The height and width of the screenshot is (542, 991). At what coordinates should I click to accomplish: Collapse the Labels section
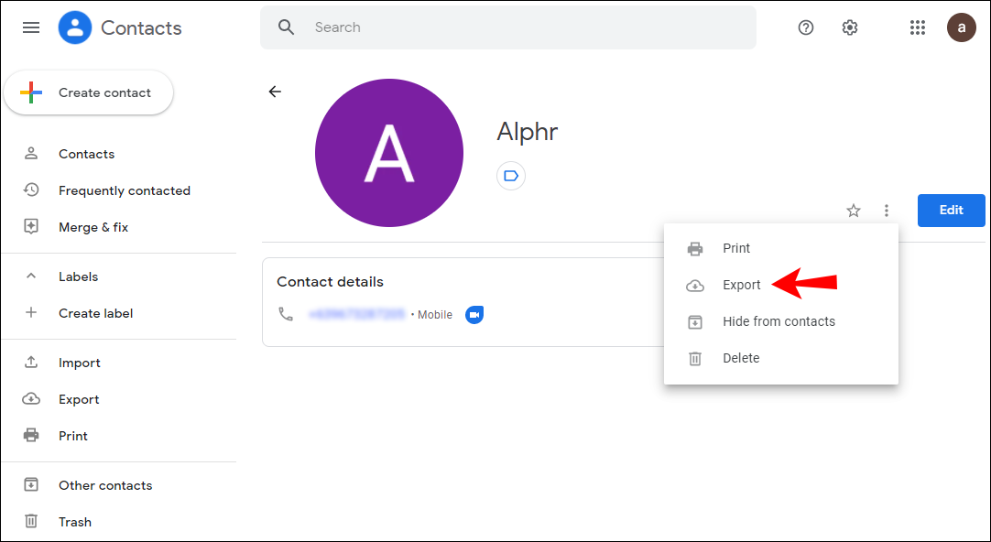[x=31, y=276]
